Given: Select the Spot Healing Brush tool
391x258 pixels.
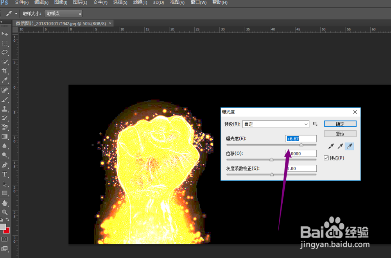Looking at the screenshot, I should [4, 90].
